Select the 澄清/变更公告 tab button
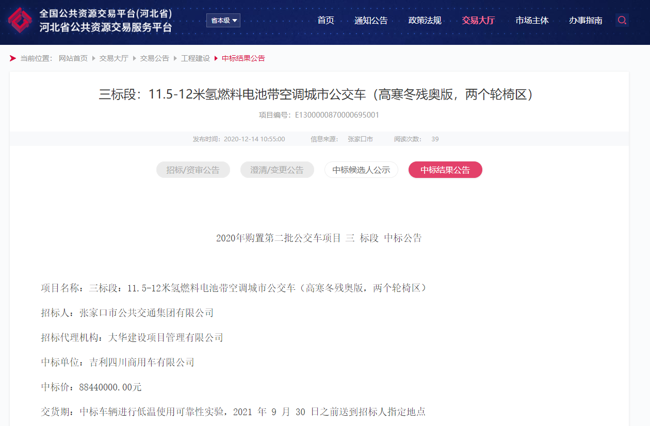The height and width of the screenshot is (426, 650). [x=277, y=170]
